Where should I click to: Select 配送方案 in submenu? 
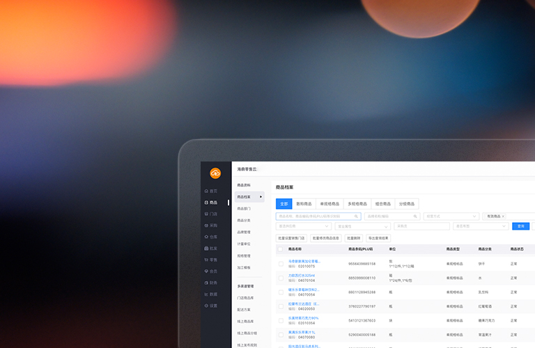244,310
